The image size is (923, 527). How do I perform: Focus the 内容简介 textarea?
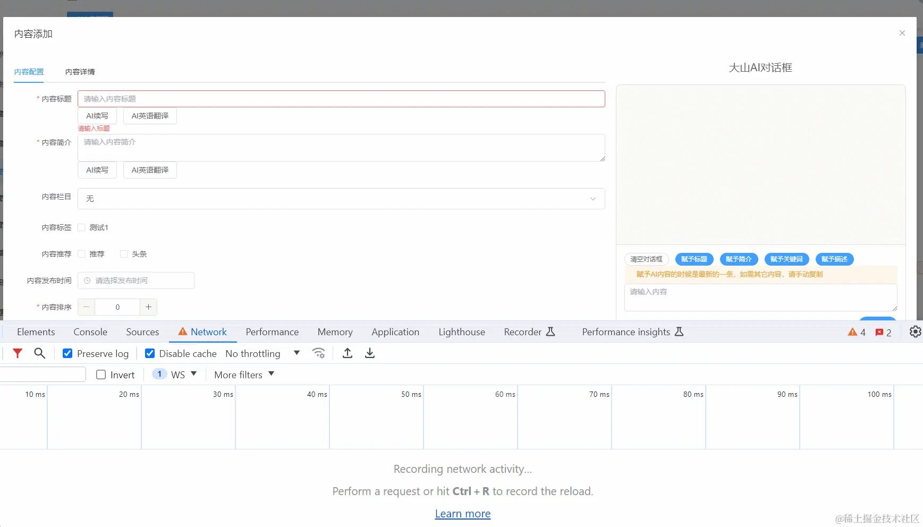[x=341, y=148]
